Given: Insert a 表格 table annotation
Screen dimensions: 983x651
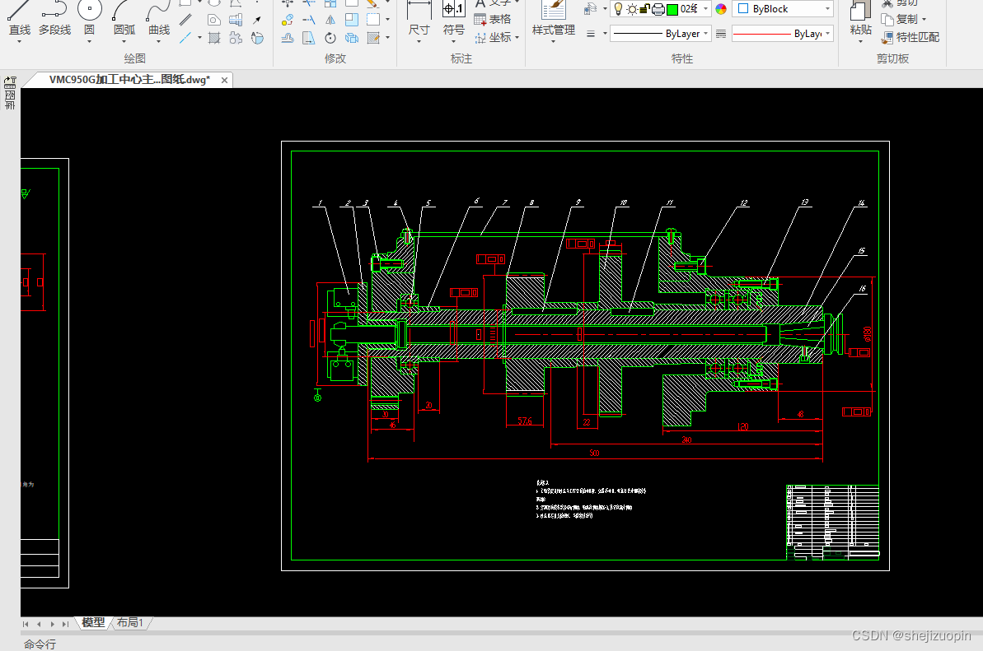Looking at the screenshot, I should pos(493,20).
